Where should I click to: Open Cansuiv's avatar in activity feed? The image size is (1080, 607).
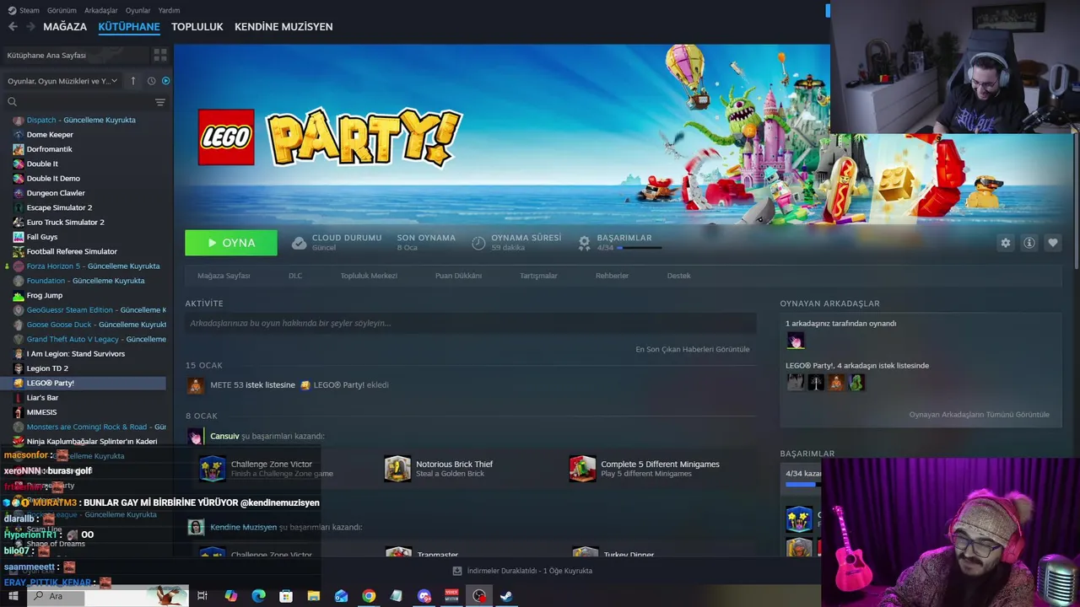tap(195, 436)
